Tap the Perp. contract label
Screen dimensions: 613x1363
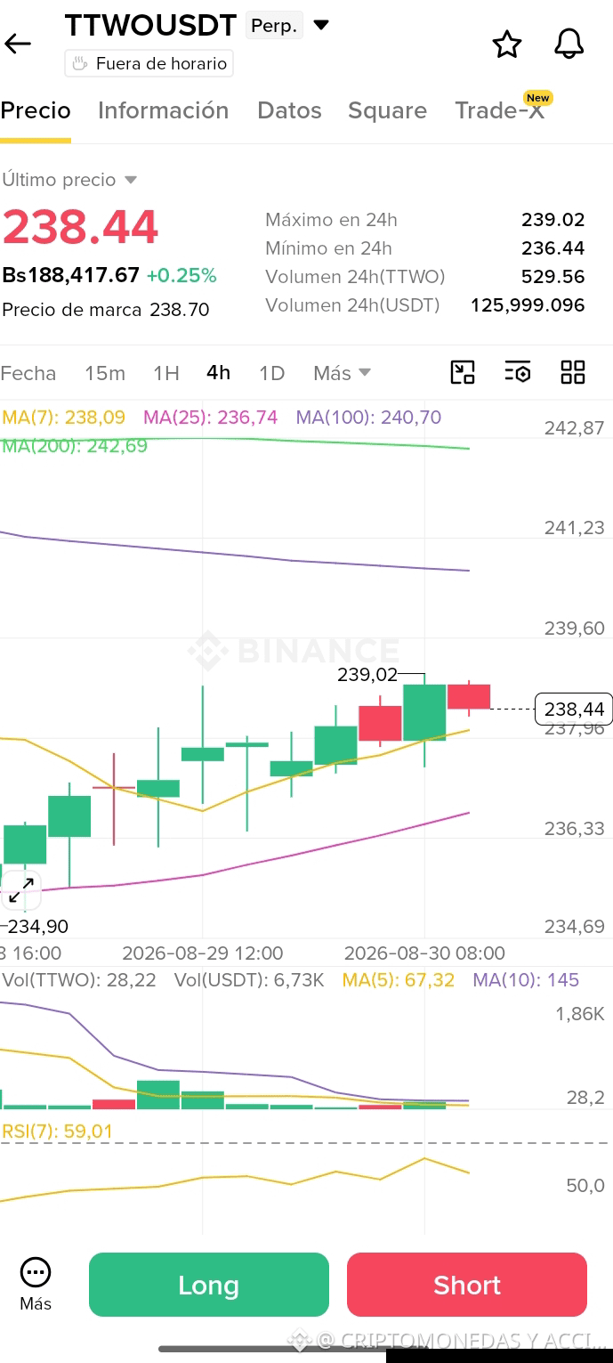274,26
